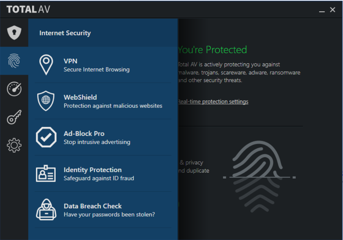This screenshot has height=240, width=343.
Task: Click 'Have your passwords been stolen?' text
Action: pos(109,214)
